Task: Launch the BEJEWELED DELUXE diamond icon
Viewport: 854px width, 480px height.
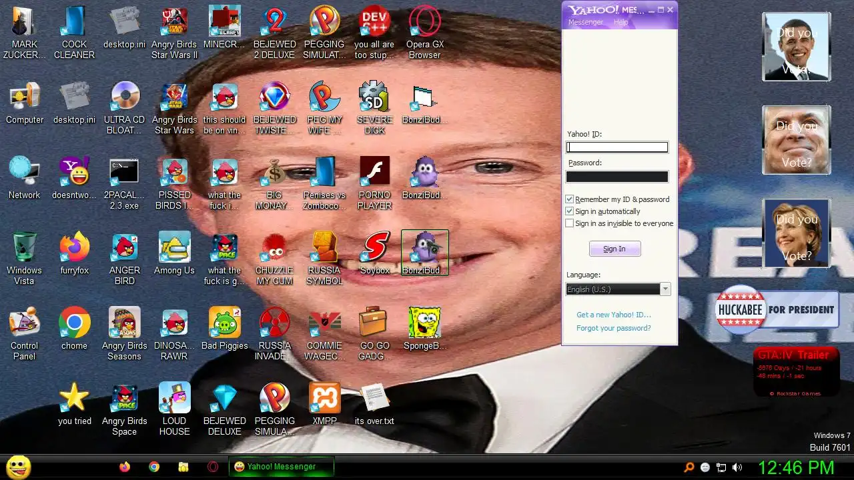Action: (225, 409)
